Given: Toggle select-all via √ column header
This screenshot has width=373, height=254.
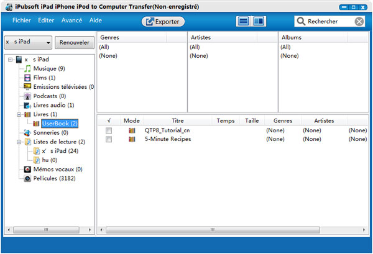Looking at the screenshot, I should (x=109, y=120).
